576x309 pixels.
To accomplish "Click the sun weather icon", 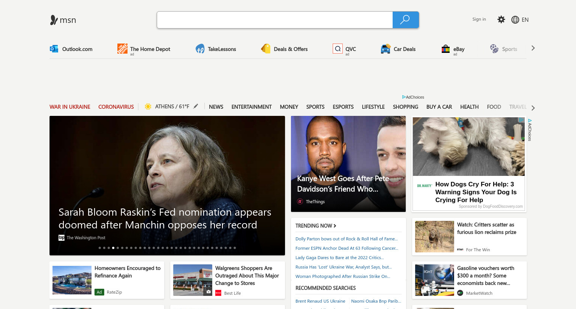I will click(148, 106).
